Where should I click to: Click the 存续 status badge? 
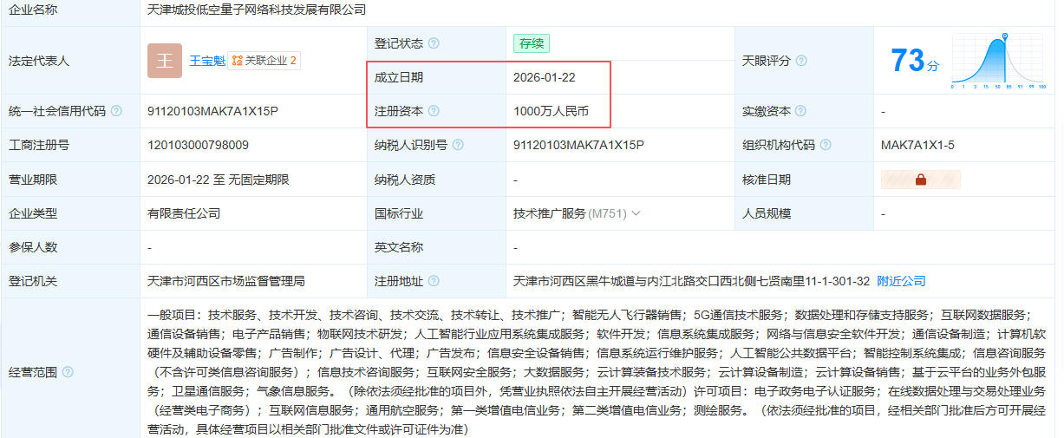click(x=532, y=43)
